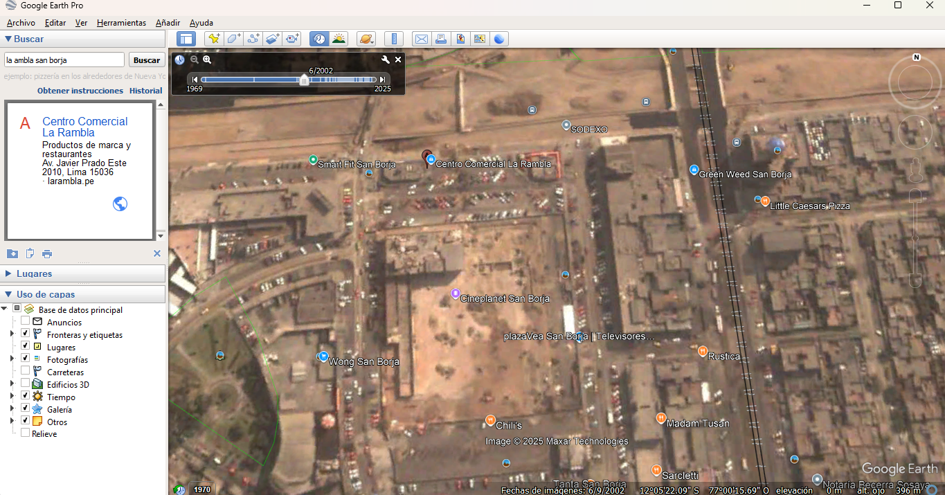
Task: Open the globe link on La Rambla result
Action: tap(120, 204)
